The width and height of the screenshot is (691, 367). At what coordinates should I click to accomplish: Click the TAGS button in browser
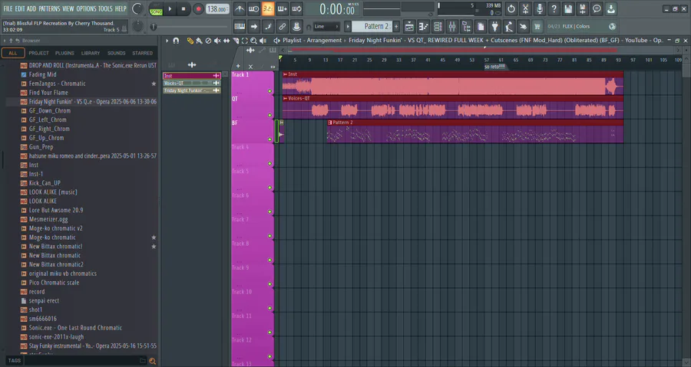pyautogui.click(x=14, y=360)
